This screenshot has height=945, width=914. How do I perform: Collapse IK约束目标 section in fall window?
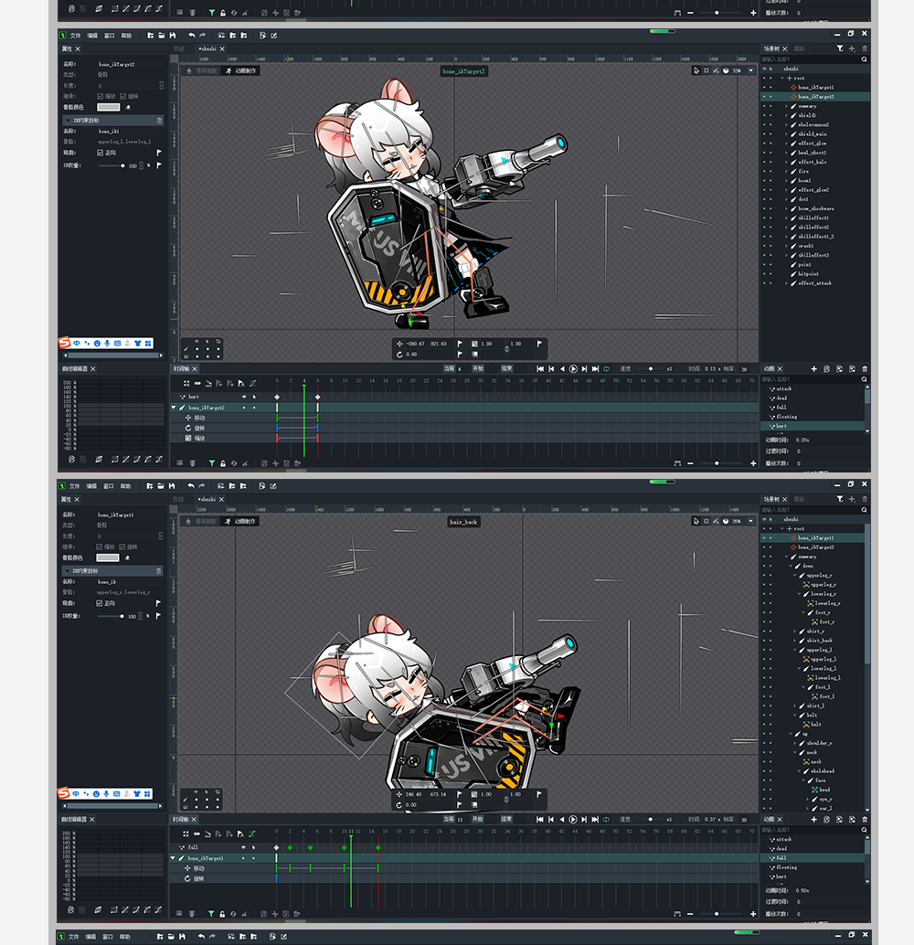(x=69, y=570)
